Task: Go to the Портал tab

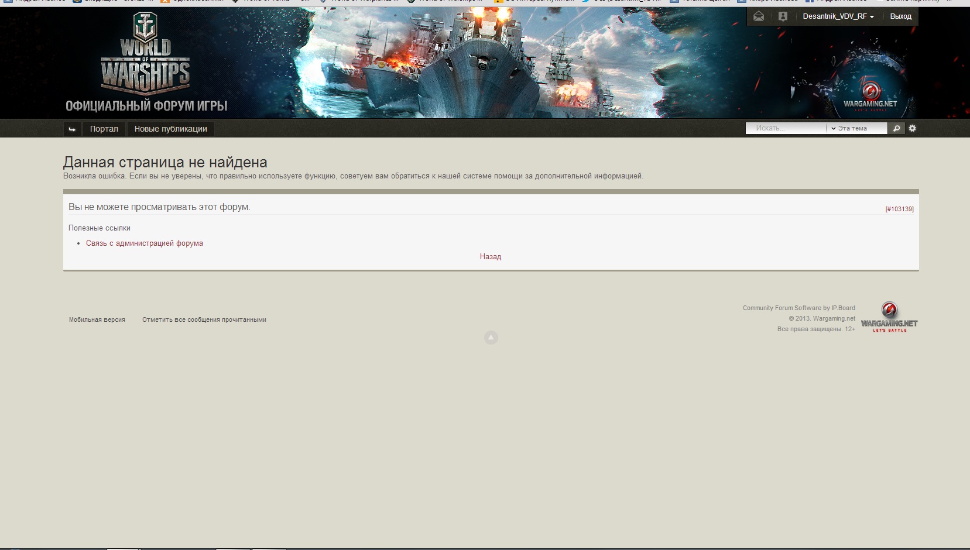Action: tap(104, 129)
